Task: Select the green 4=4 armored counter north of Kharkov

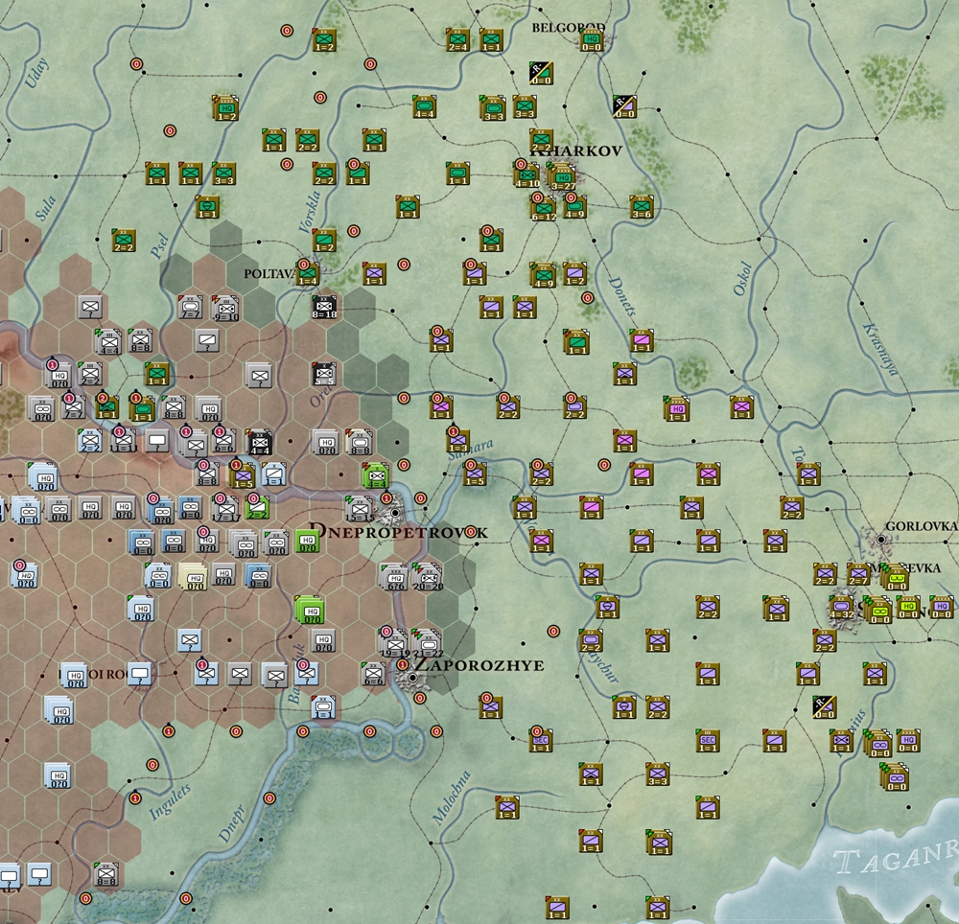Action: pyautogui.click(x=425, y=106)
